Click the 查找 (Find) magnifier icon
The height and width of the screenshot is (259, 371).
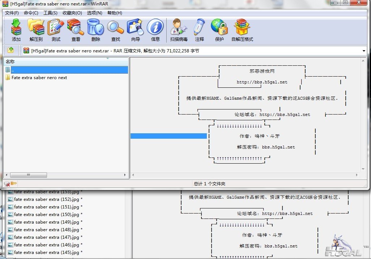tap(115, 30)
